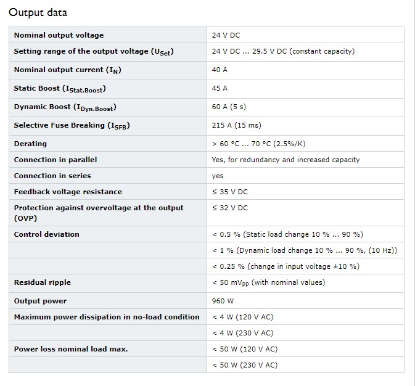415x386 pixels.
Task: Select the ≤ 32 V DC OVP value
Action: tap(230, 208)
